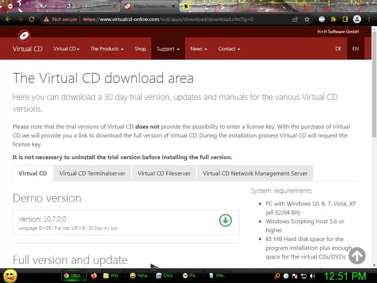Image resolution: width=377 pixels, height=283 pixels.
Task: Click the Not secure warning icon
Action: point(46,19)
